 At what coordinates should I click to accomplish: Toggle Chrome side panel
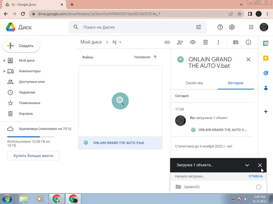[250, 14]
